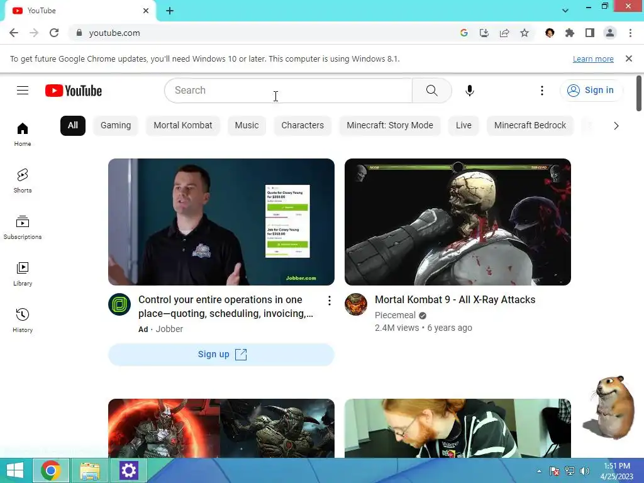Click the share page icon in address bar

pos(504,33)
